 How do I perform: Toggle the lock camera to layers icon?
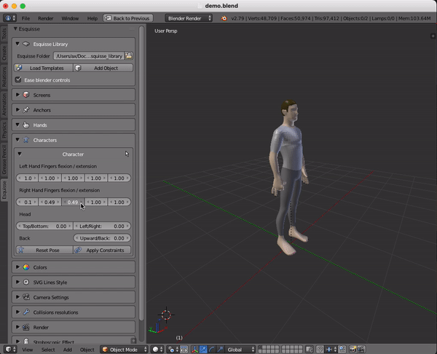[x=310, y=349]
